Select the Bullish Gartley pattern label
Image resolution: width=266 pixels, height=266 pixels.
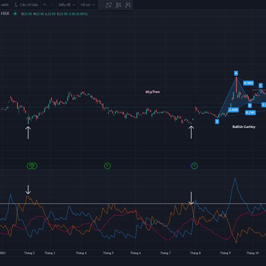[244, 127]
